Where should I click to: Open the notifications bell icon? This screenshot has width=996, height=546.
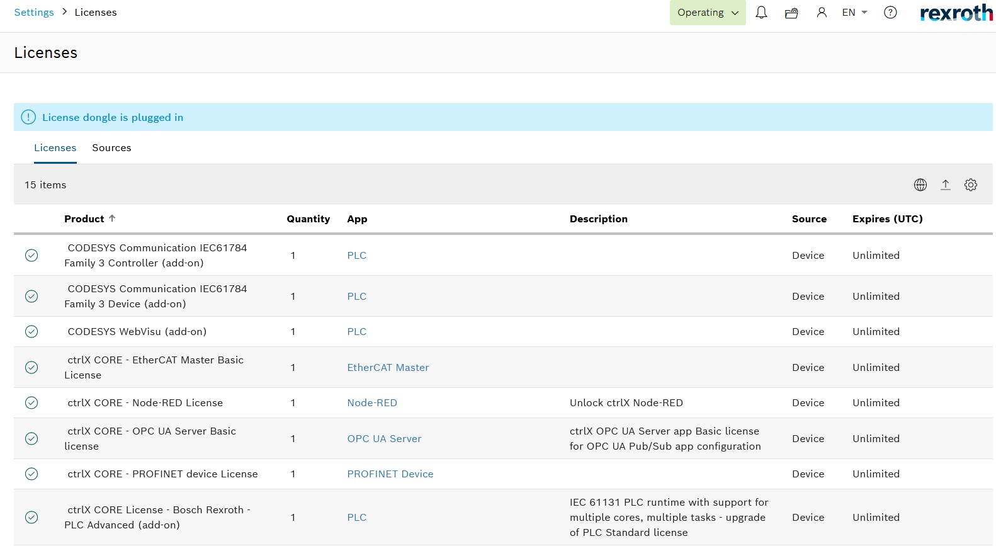[x=761, y=13]
